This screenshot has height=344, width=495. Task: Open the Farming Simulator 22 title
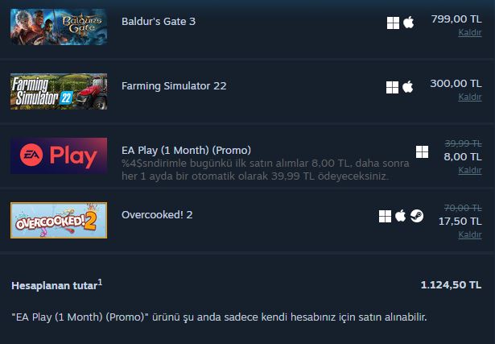pos(174,86)
